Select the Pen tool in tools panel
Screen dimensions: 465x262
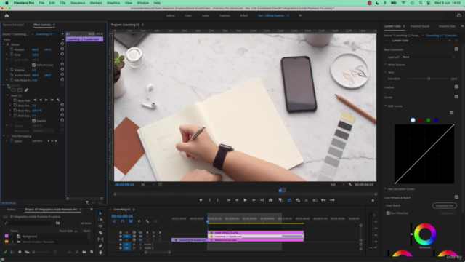(x=100, y=246)
